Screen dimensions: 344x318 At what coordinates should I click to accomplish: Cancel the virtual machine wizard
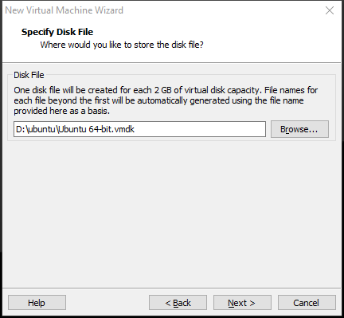[307, 303]
